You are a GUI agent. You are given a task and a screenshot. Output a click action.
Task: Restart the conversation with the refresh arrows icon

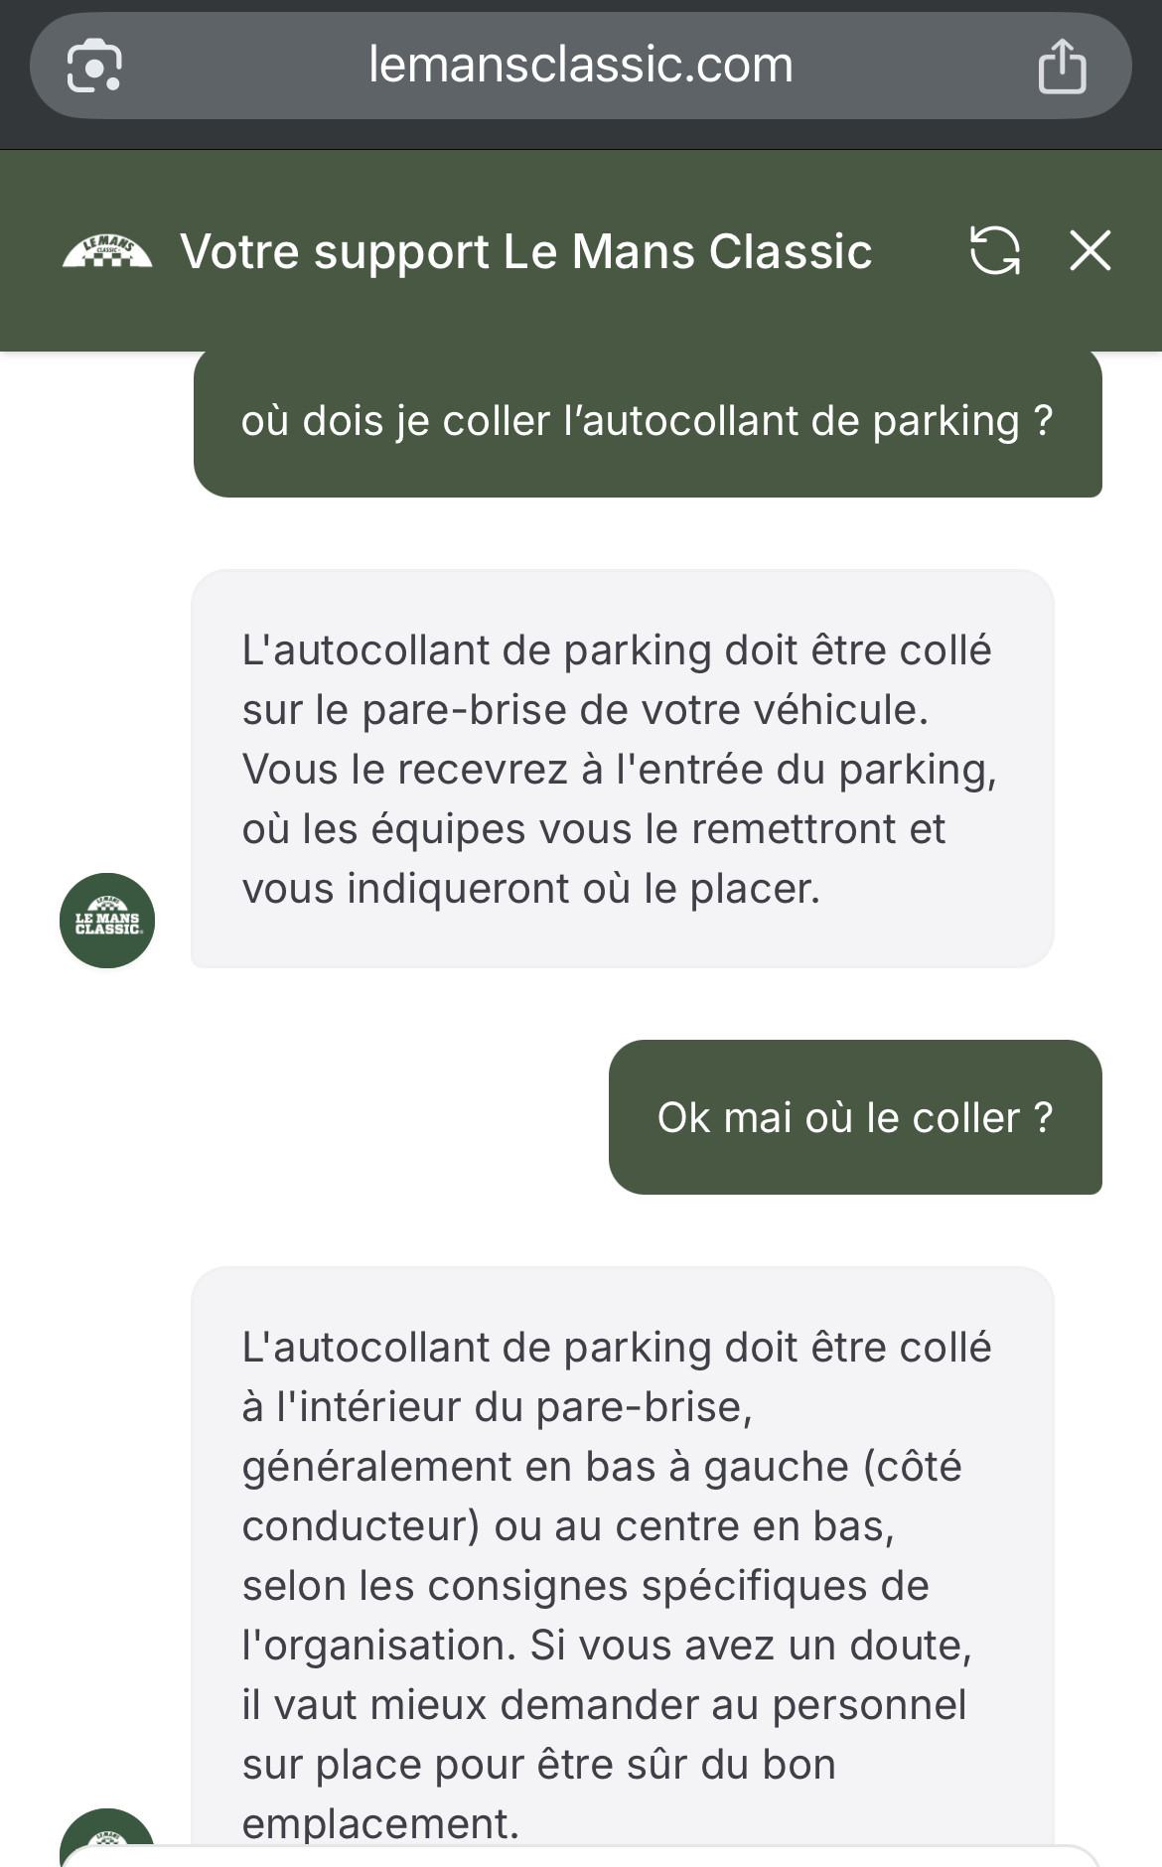pyautogui.click(x=995, y=250)
